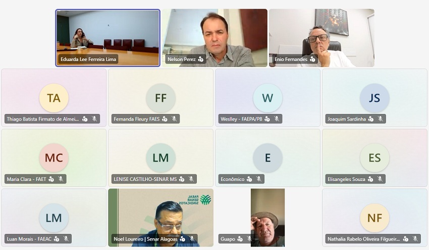Click the muted mic icon on Weslley - FAEPA/PB
Screen dimensions: 429x250
[277, 119]
